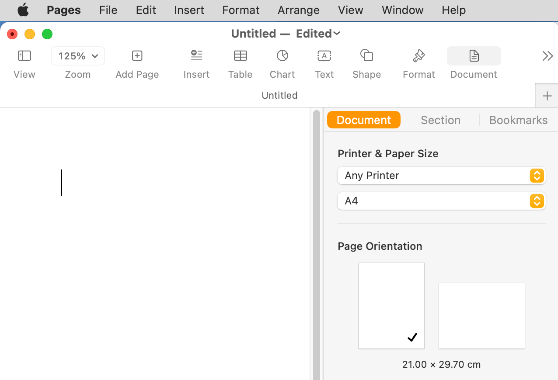Expand the Edited title menu chevron
Viewport: 558px width, 380px height.
[x=337, y=34]
